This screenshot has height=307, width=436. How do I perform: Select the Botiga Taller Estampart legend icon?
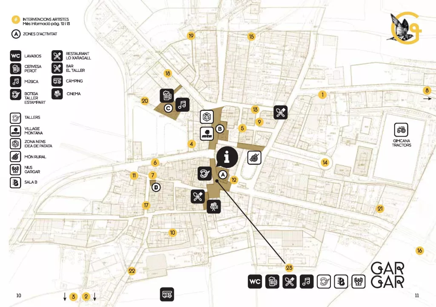[x=16, y=94]
